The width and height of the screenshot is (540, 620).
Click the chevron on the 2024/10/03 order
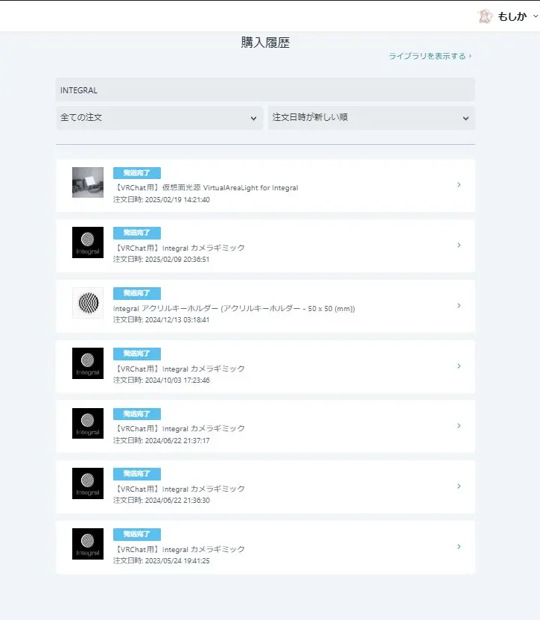coord(459,366)
